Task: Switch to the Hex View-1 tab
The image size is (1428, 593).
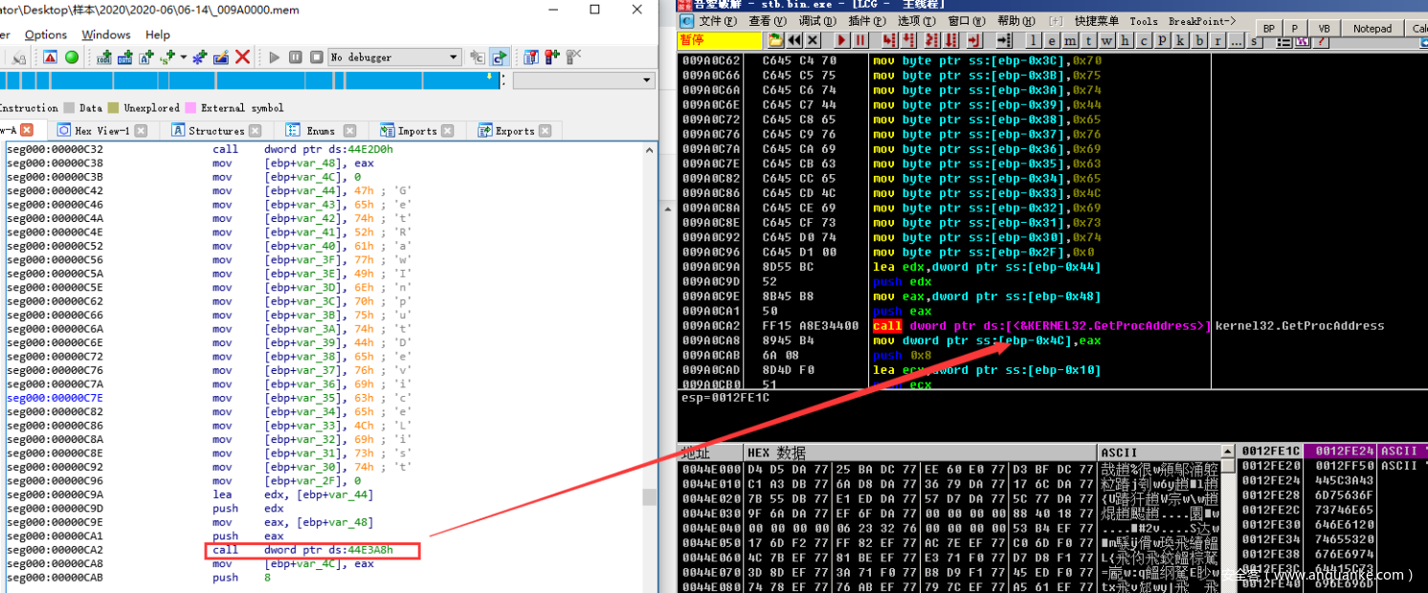Action: 94,131
